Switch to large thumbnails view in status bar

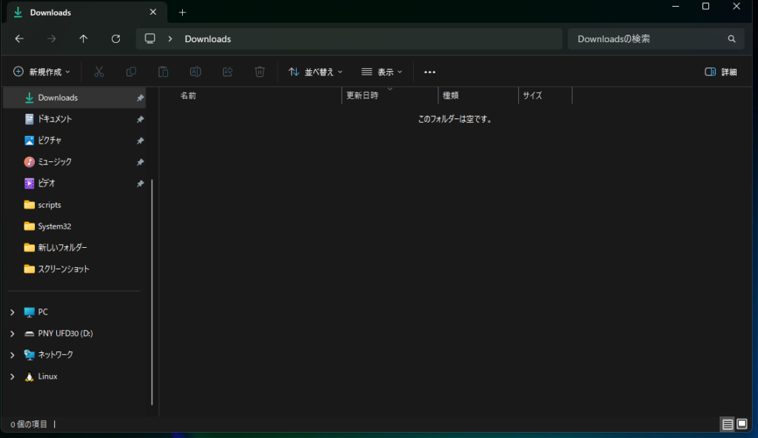tap(742, 425)
